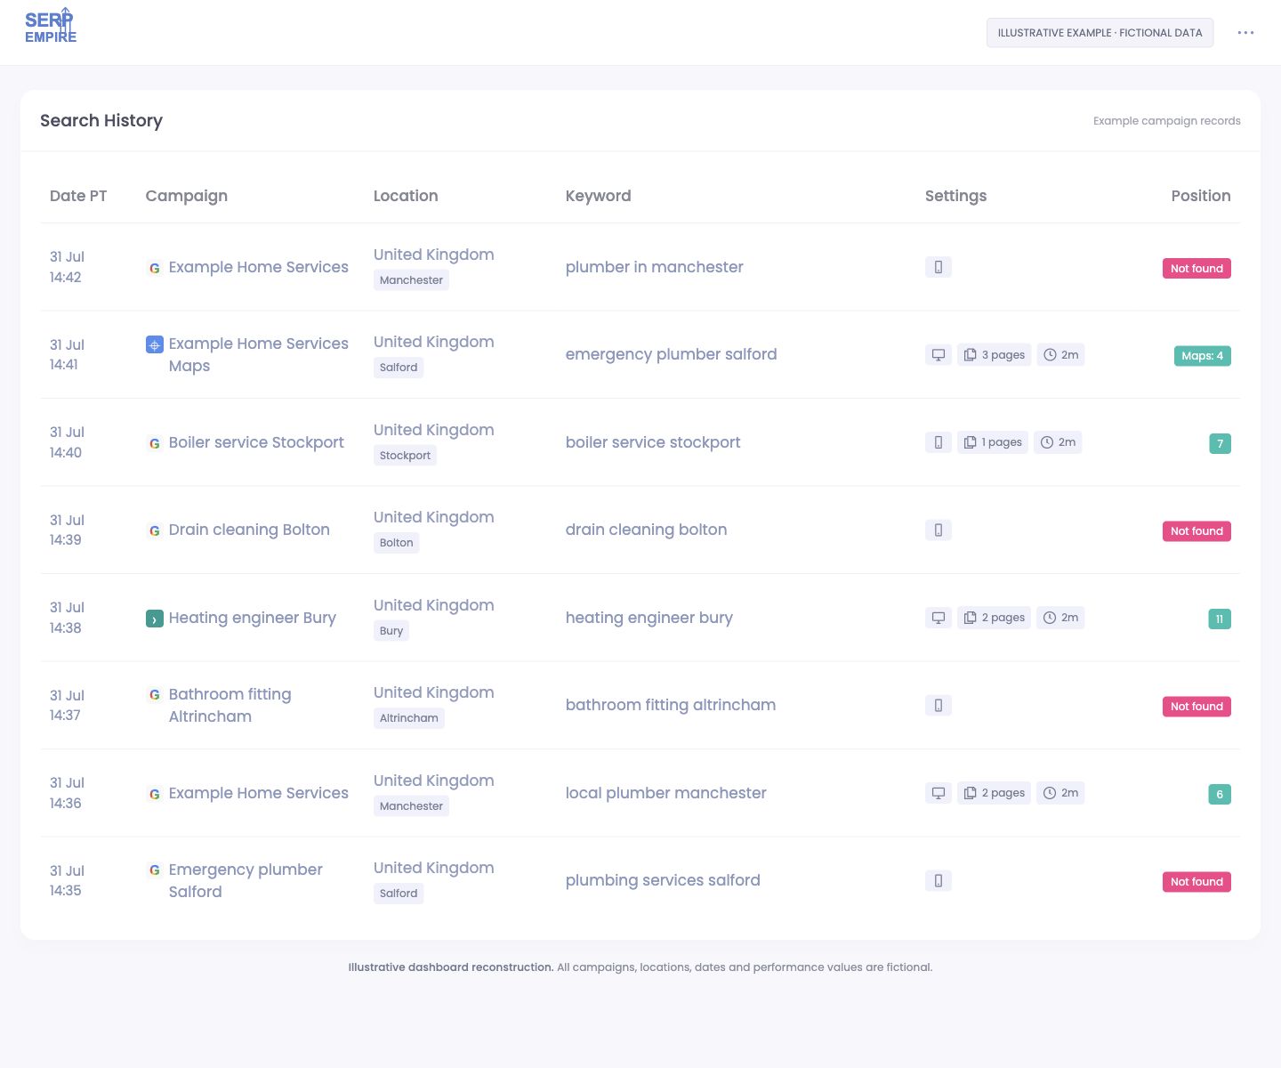Click the 3 pages setting chip

click(994, 354)
